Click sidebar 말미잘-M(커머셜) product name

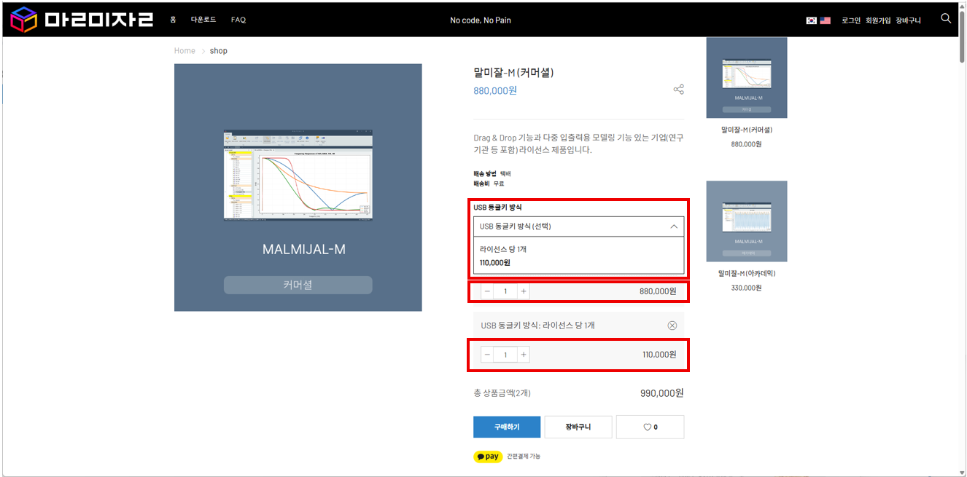747,130
